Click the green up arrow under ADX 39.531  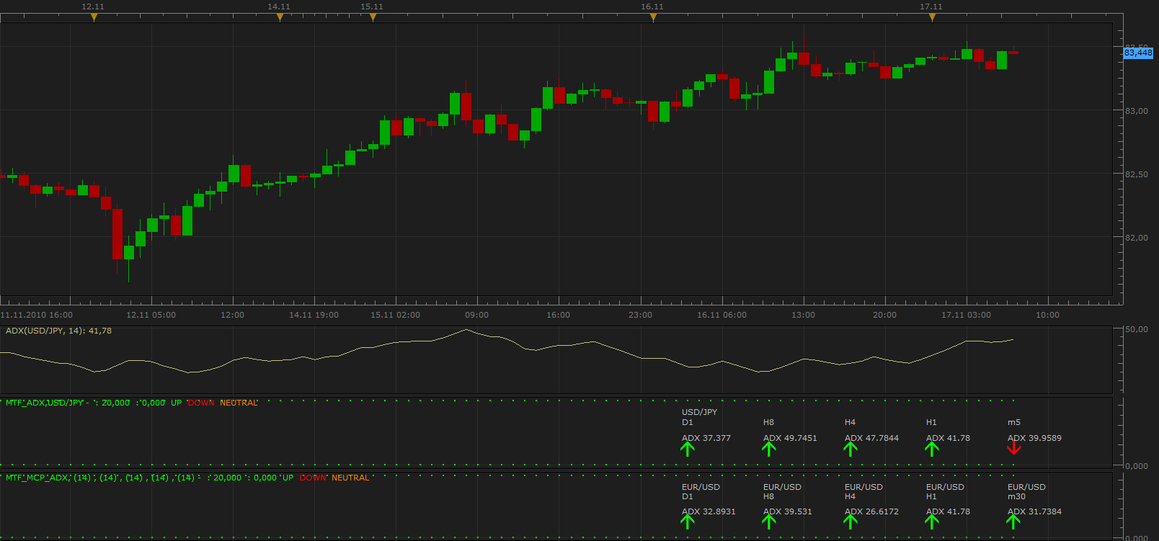point(769,522)
